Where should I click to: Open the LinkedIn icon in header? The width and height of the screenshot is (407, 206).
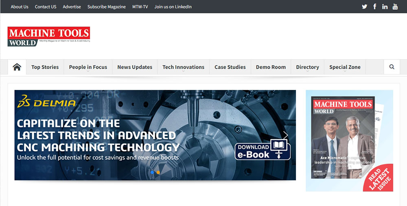385,7
